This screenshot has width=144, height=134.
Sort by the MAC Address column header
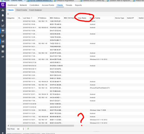pos(55,18)
